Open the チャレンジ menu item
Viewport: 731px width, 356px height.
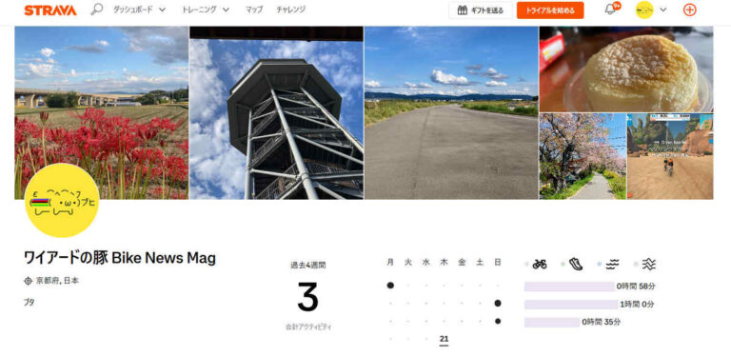(x=290, y=10)
